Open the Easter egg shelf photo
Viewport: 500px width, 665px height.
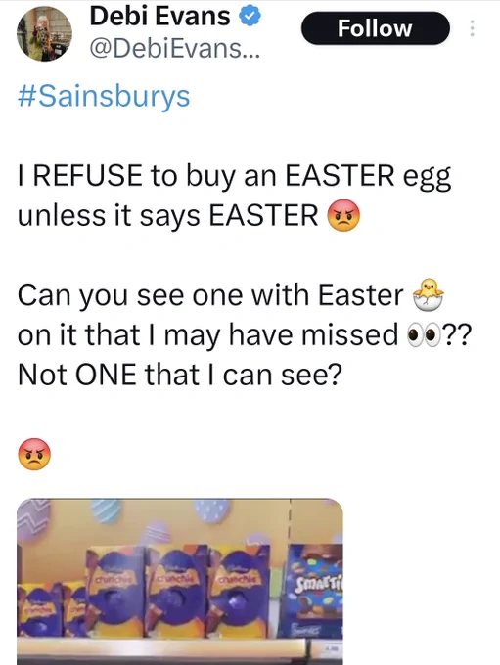pos(180,582)
